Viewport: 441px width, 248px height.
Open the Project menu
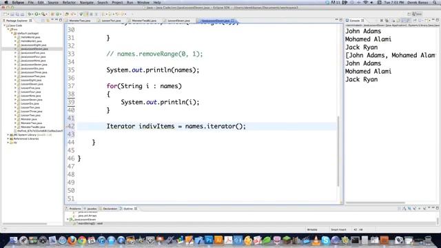[117, 2]
